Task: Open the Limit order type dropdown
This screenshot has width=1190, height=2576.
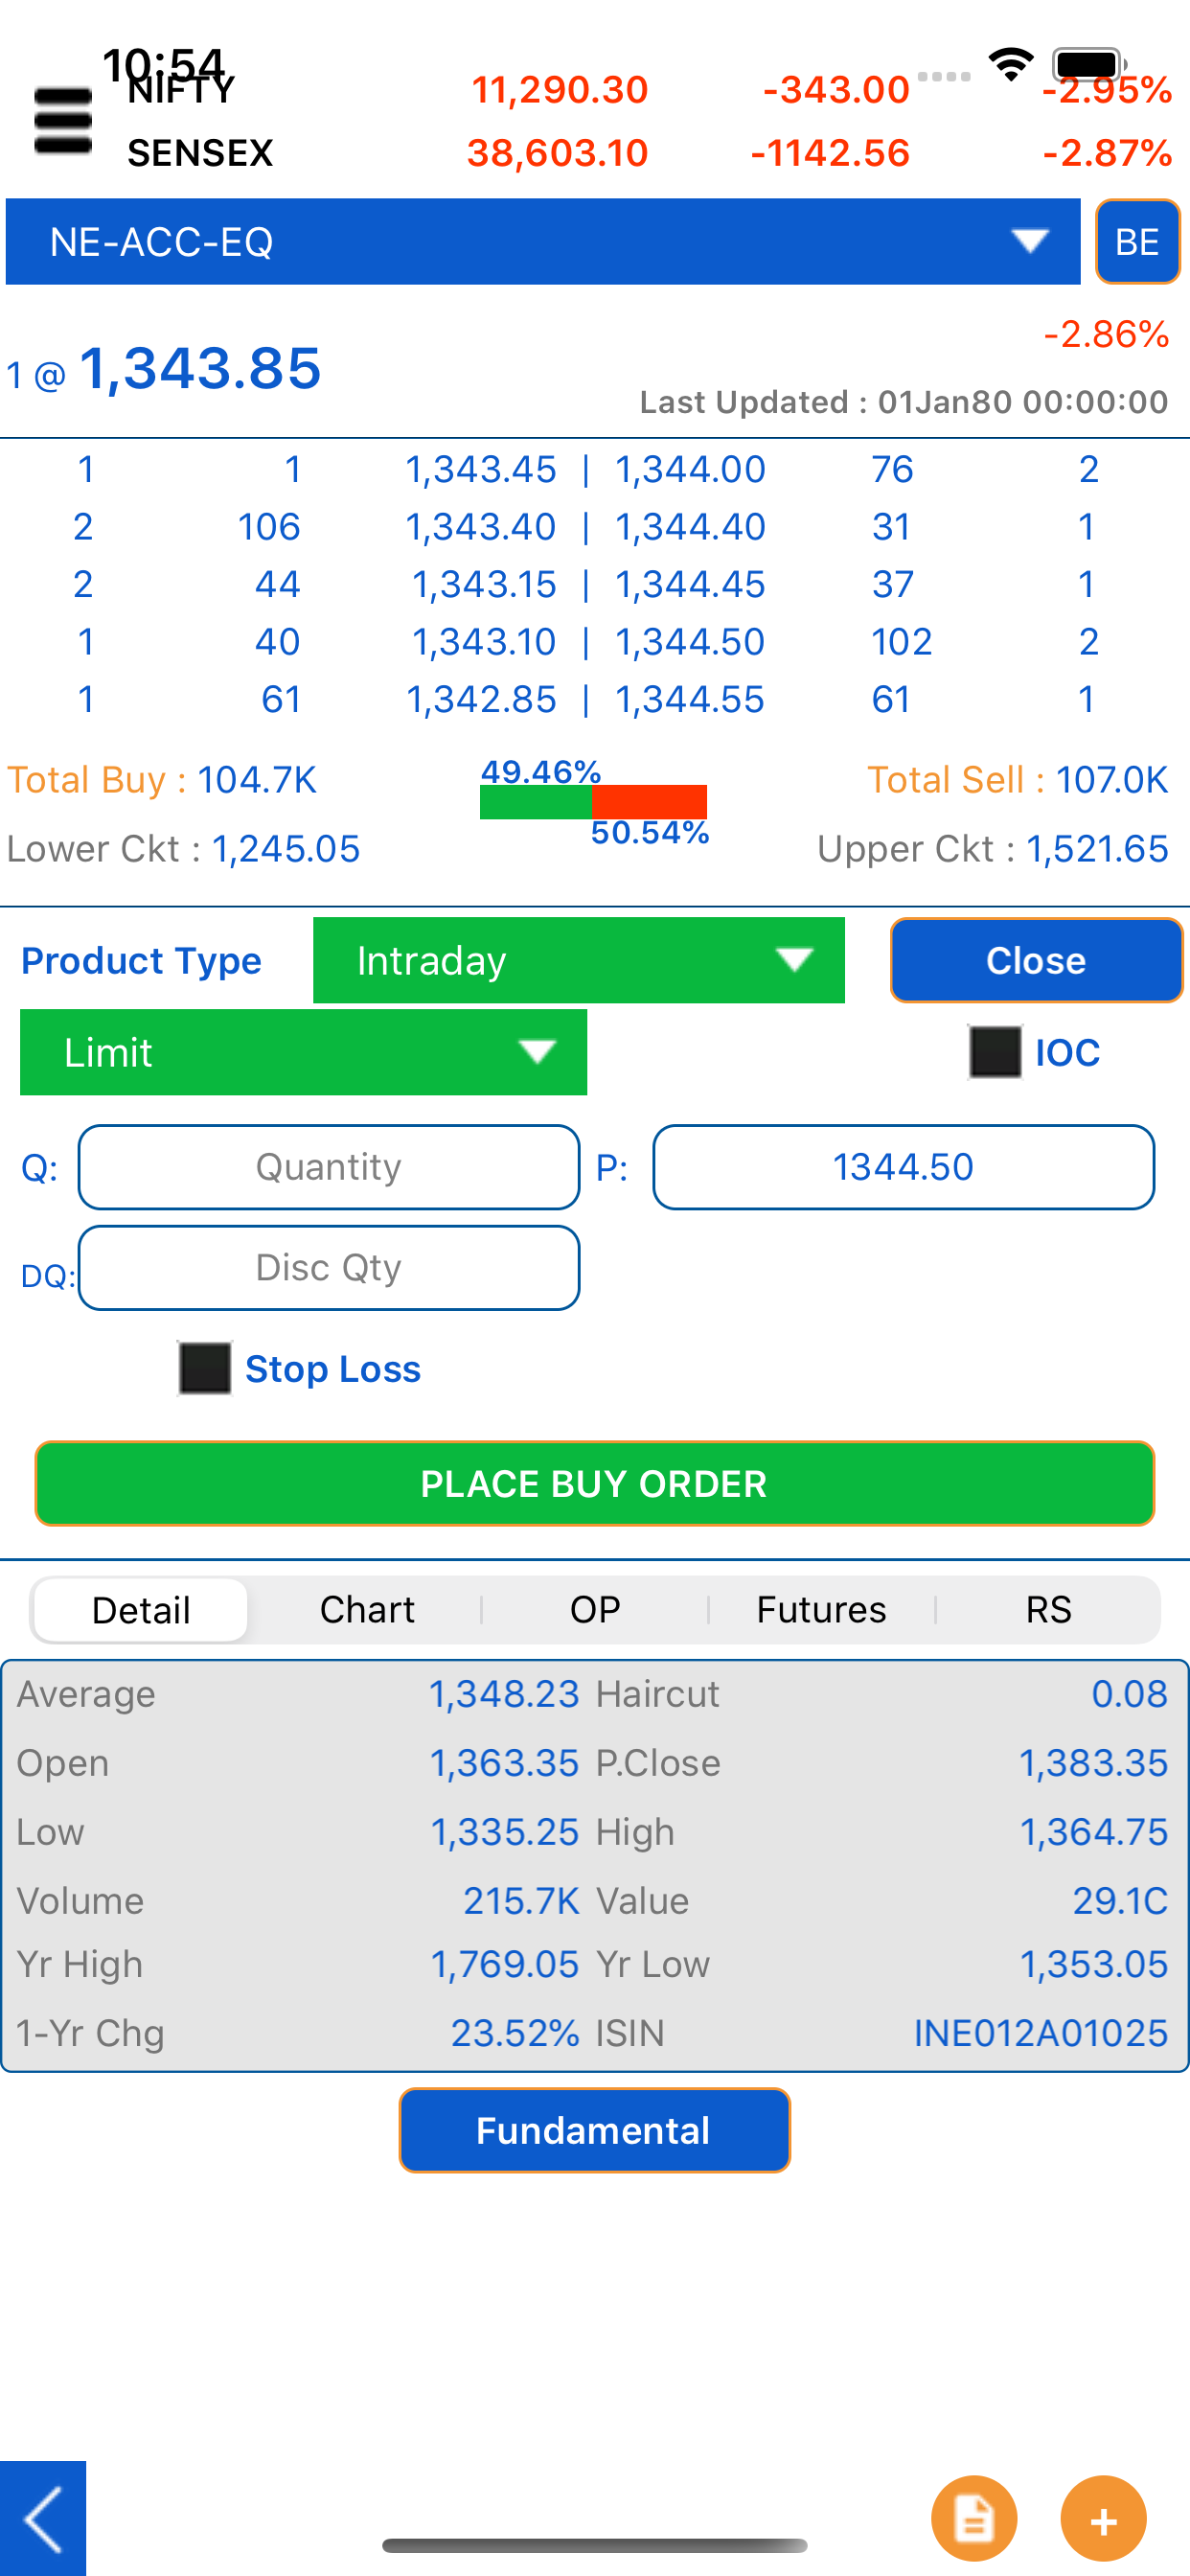Action: click(303, 1052)
